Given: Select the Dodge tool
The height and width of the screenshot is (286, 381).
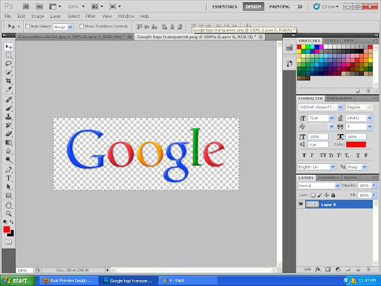Looking at the screenshot, I should tap(8, 160).
